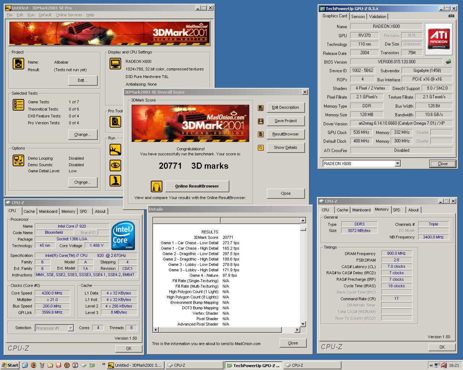Click the Details list scroll down arrow

303,324
